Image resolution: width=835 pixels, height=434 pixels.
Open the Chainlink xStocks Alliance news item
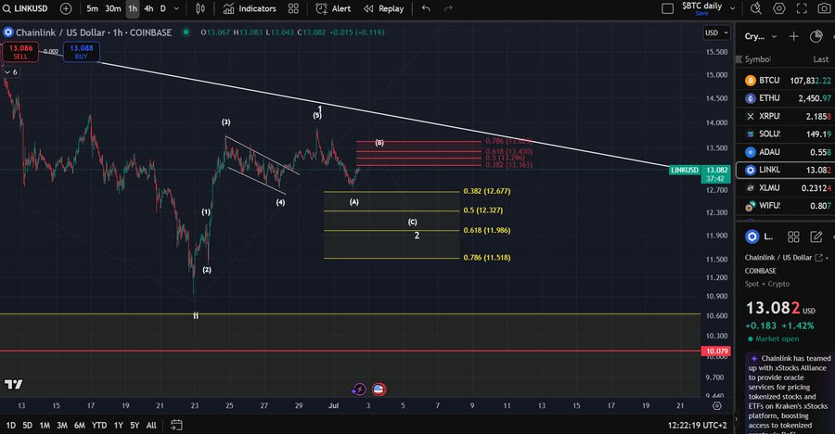[x=789, y=391]
